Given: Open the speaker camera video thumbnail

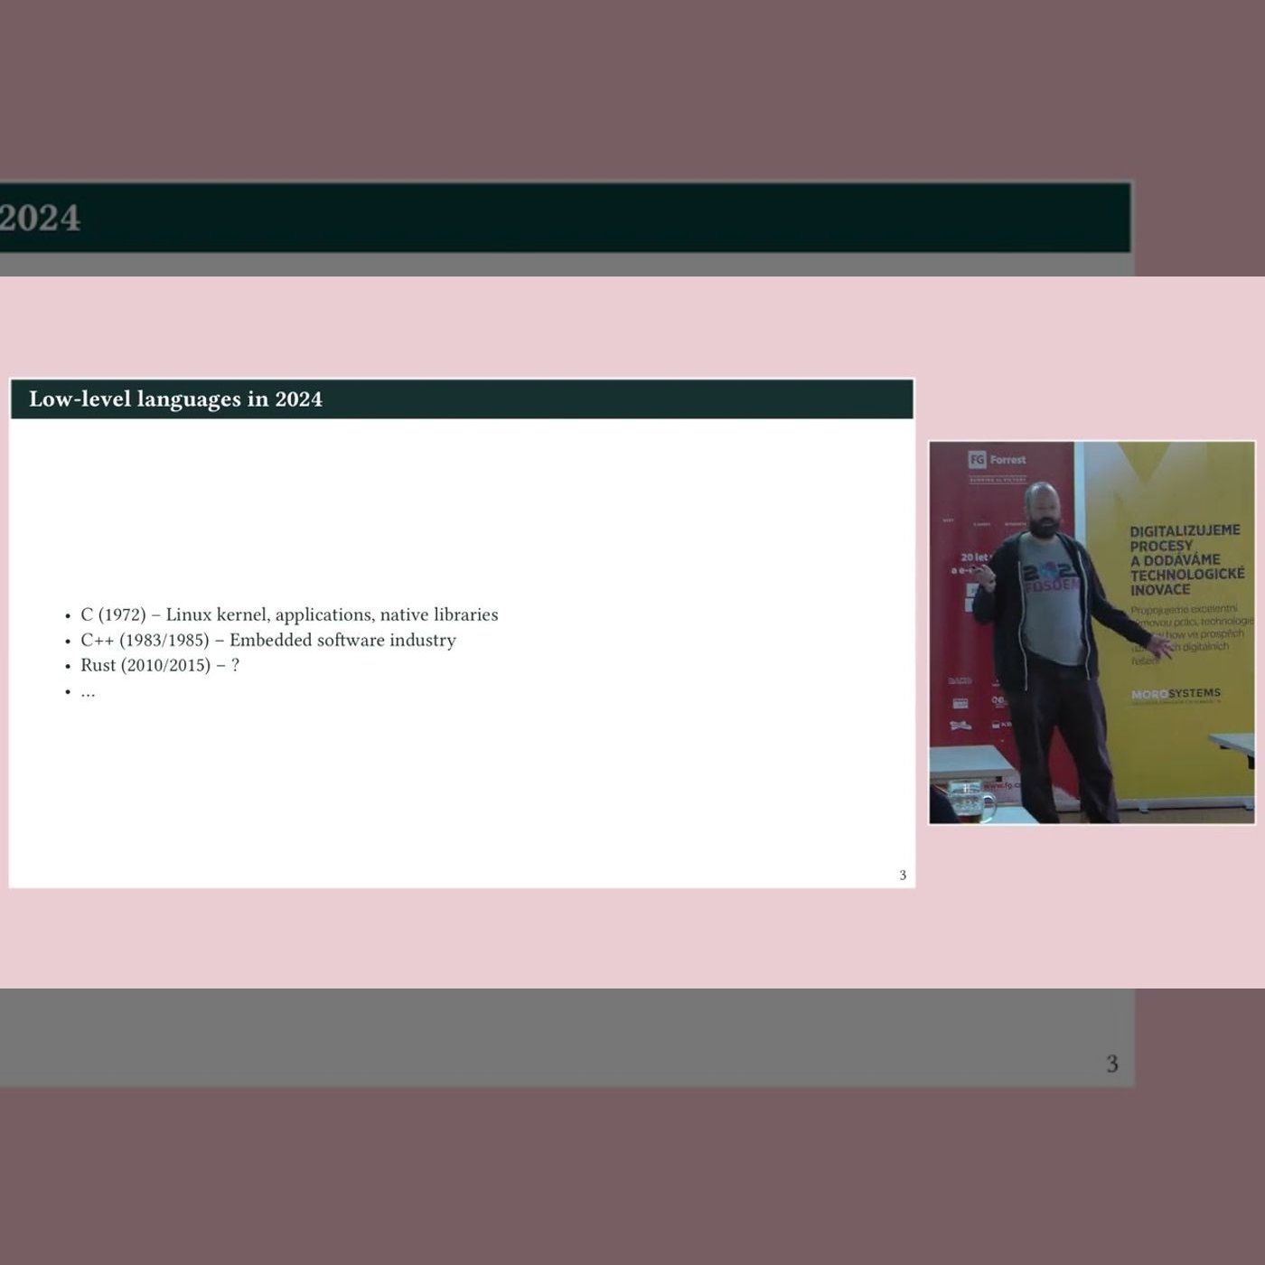Looking at the screenshot, I should [x=1092, y=632].
